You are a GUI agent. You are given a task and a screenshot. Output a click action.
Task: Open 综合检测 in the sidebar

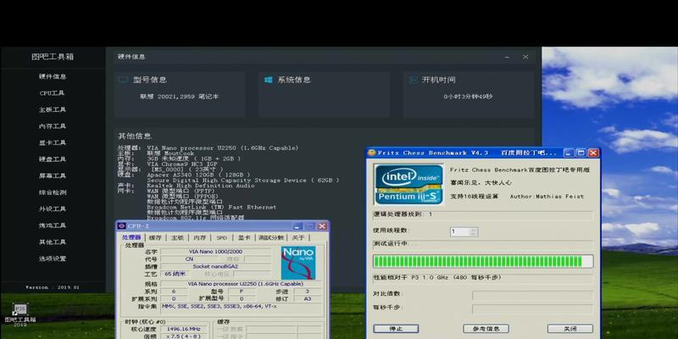coord(53,192)
